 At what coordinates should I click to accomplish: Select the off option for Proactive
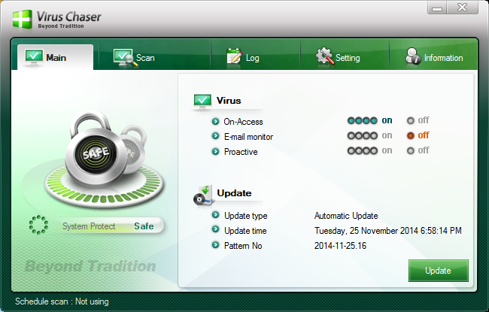coord(418,150)
